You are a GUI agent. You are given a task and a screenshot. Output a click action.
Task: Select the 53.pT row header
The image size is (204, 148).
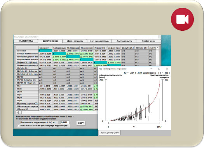coord(27,95)
